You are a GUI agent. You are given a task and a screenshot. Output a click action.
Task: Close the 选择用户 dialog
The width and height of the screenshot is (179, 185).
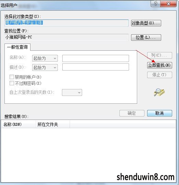point(168,4)
